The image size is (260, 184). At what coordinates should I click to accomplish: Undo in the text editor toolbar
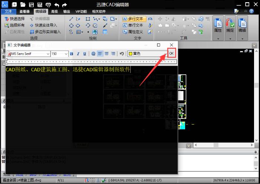(x=121, y=54)
